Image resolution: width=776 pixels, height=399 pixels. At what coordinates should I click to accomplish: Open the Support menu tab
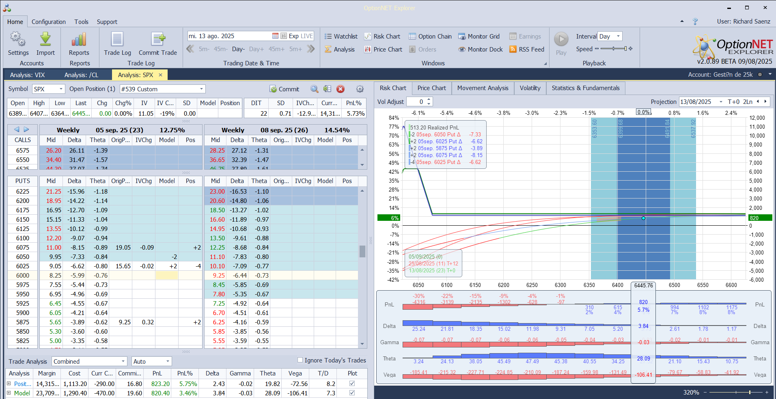click(x=107, y=22)
